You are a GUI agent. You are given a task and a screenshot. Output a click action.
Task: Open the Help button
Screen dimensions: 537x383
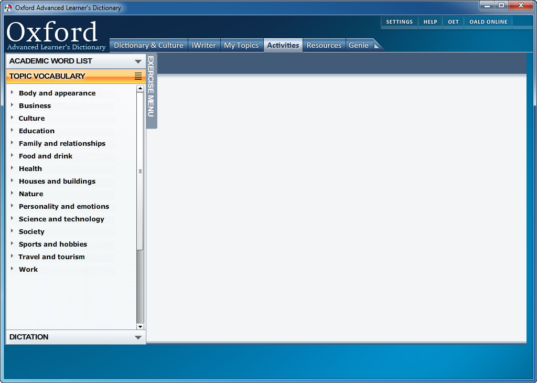[430, 22]
